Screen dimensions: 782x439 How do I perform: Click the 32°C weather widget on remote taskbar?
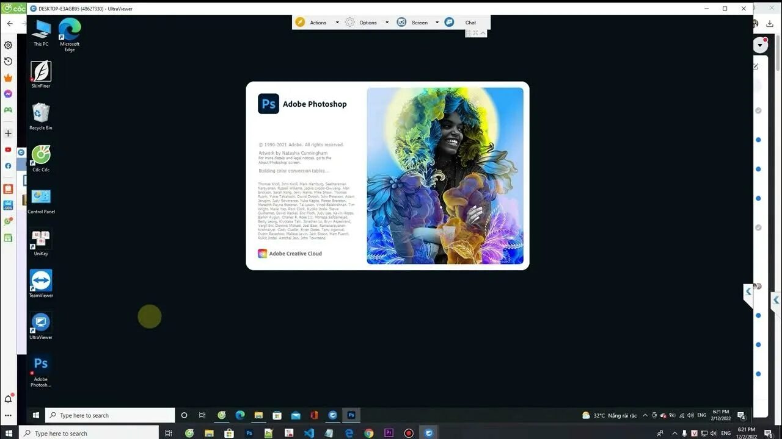(609, 415)
